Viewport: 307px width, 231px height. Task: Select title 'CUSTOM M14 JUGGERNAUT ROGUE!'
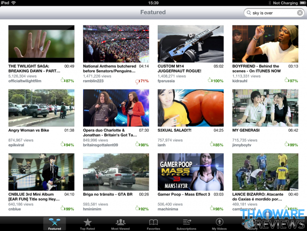point(179,69)
